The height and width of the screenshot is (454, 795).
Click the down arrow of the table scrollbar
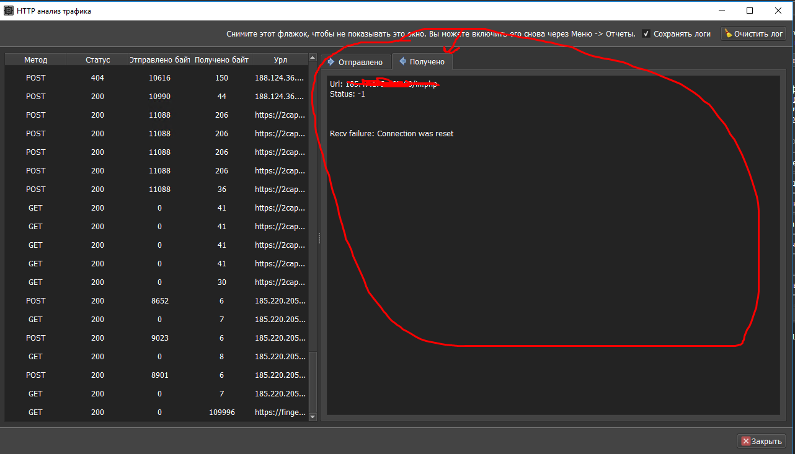[312, 417]
